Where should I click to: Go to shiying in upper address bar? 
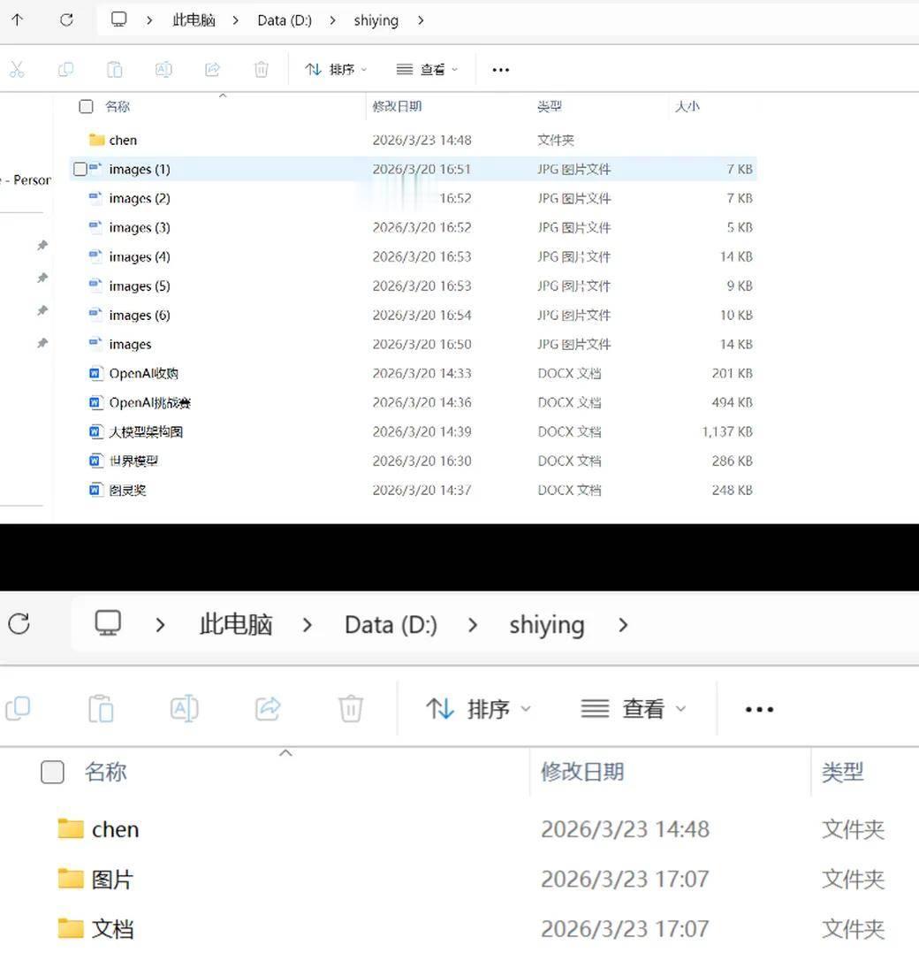tap(376, 19)
